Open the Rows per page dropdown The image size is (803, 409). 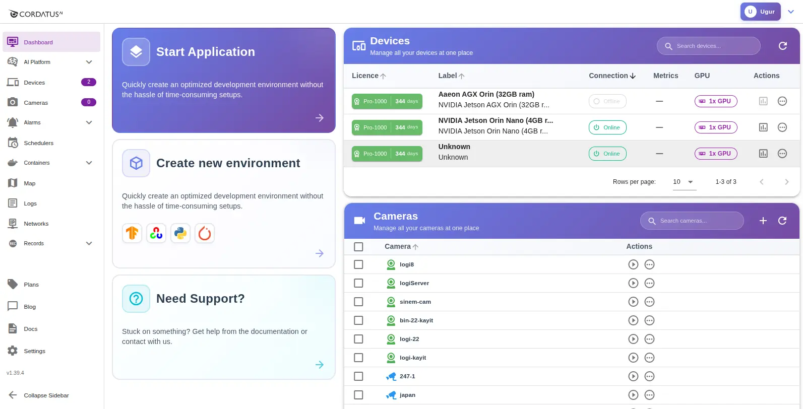point(685,182)
